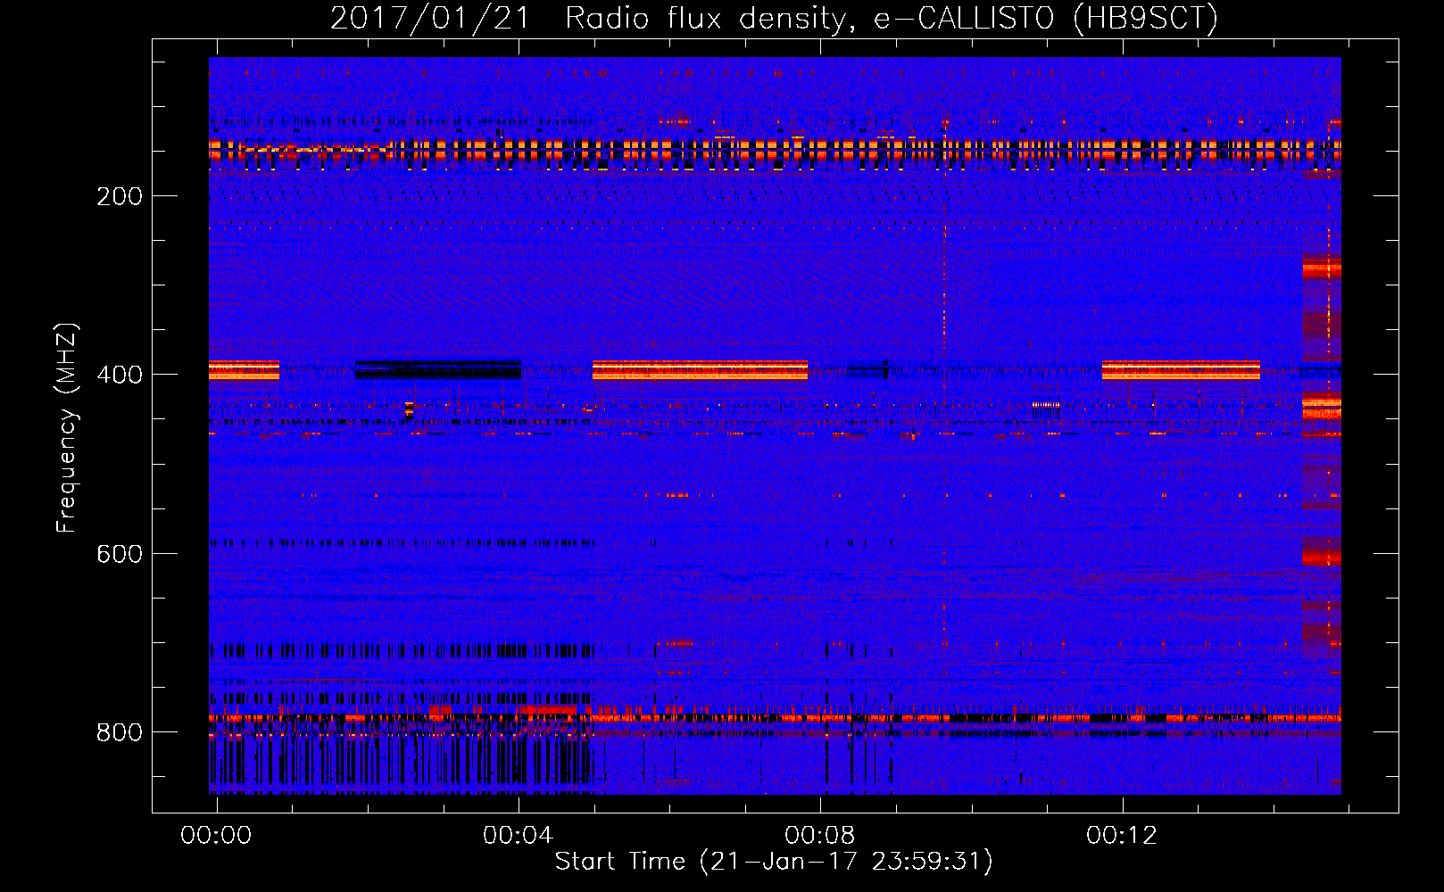
Task: Click the 'Start Time (21-Jan-17 23:59:31)' label
Action: pos(774,862)
